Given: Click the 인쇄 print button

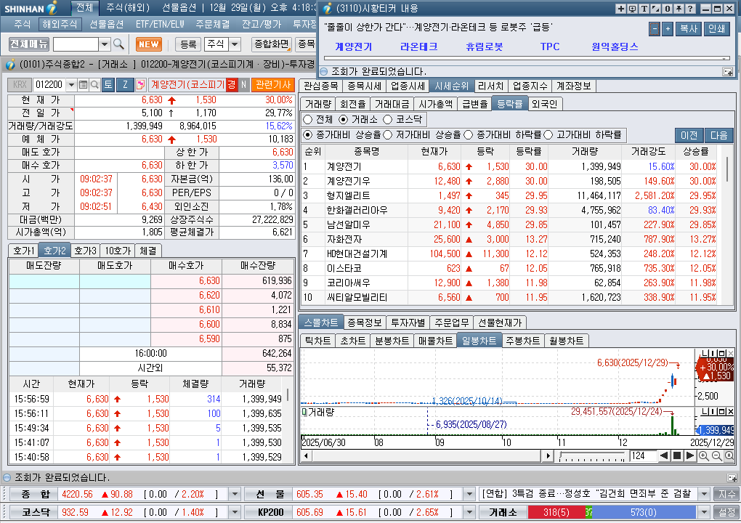Looking at the screenshot, I should [x=716, y=29].
